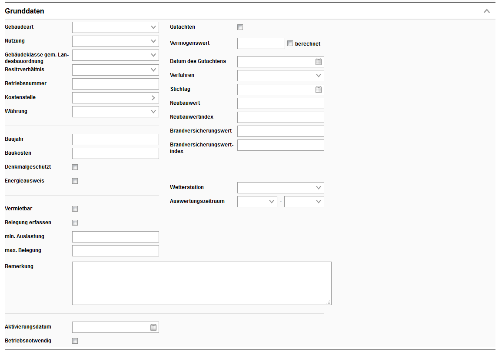
Task: Check the Betriebsnotwendig box
Action: point(75,341)
